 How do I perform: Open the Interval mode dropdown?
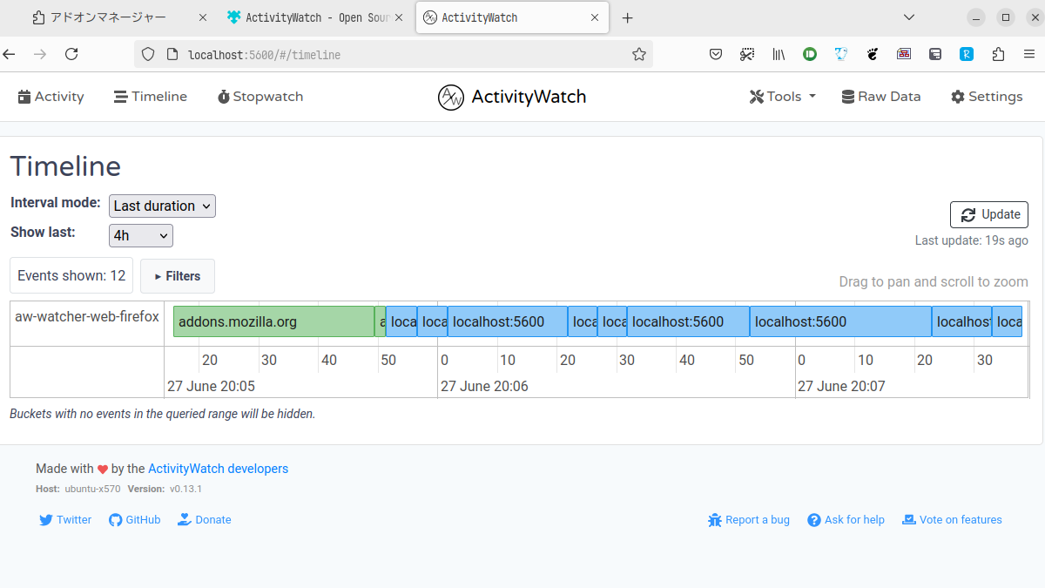pos(162,206)
